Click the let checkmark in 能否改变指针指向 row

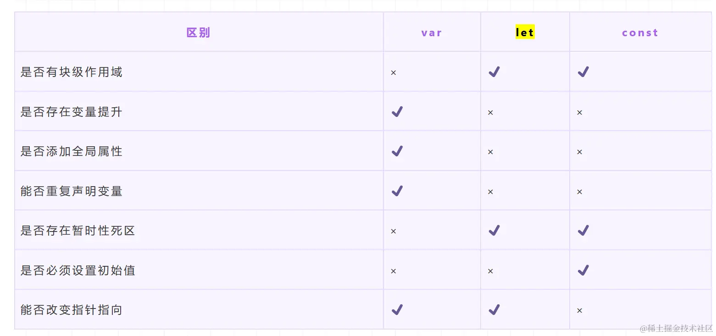(x=494, y=310)
